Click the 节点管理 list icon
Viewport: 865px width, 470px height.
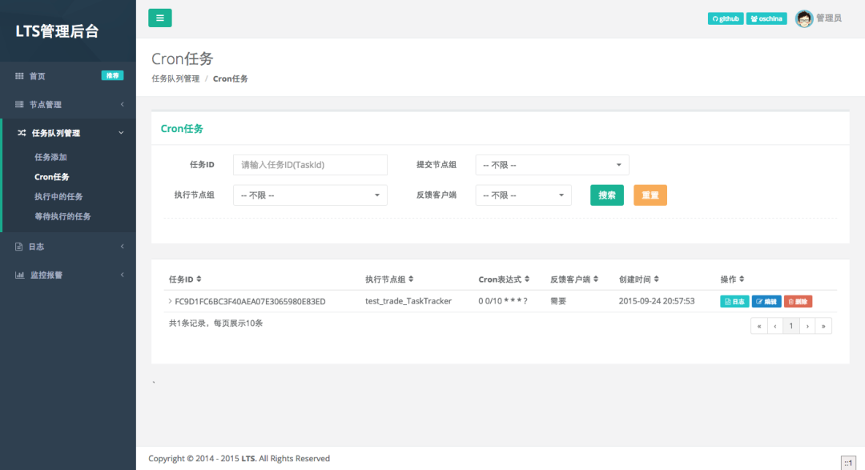pyautogui.click(x=19, y=104)
